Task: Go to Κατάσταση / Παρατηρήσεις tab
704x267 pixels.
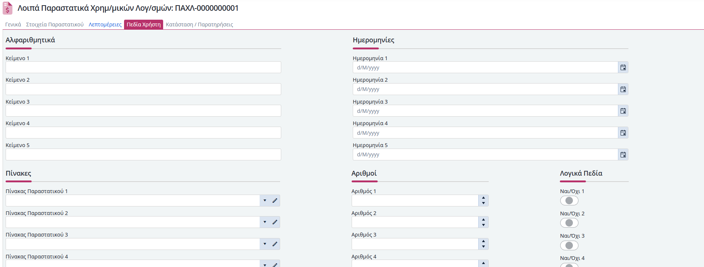Action: tap(199, 25)
